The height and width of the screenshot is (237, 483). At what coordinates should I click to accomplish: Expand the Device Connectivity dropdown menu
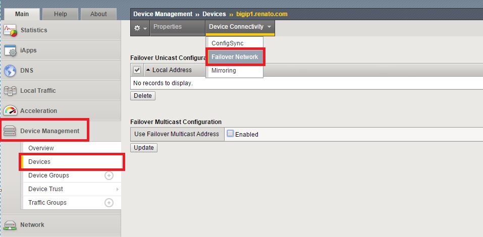click(240, 27)
